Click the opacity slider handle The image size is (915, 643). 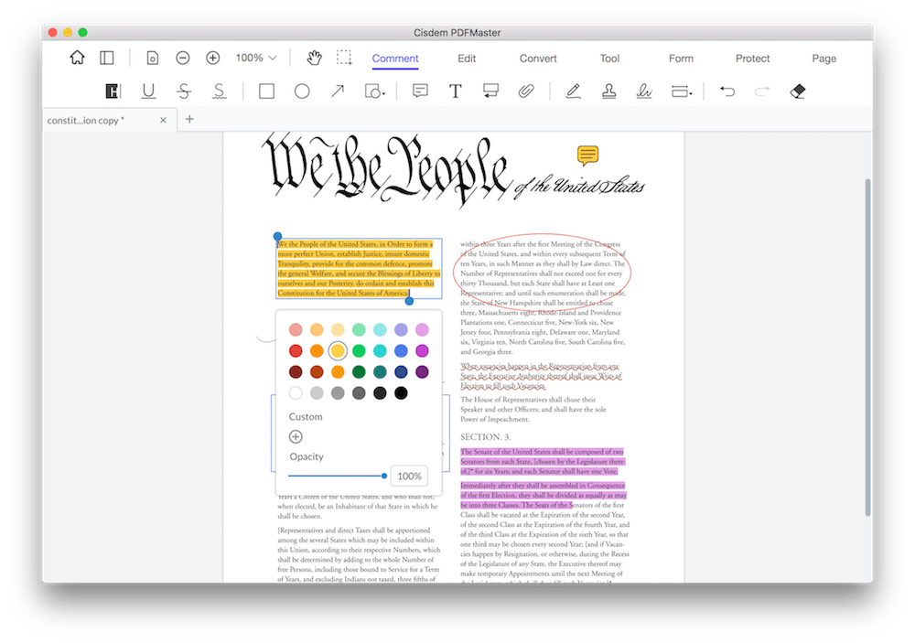tap(384, 476)
